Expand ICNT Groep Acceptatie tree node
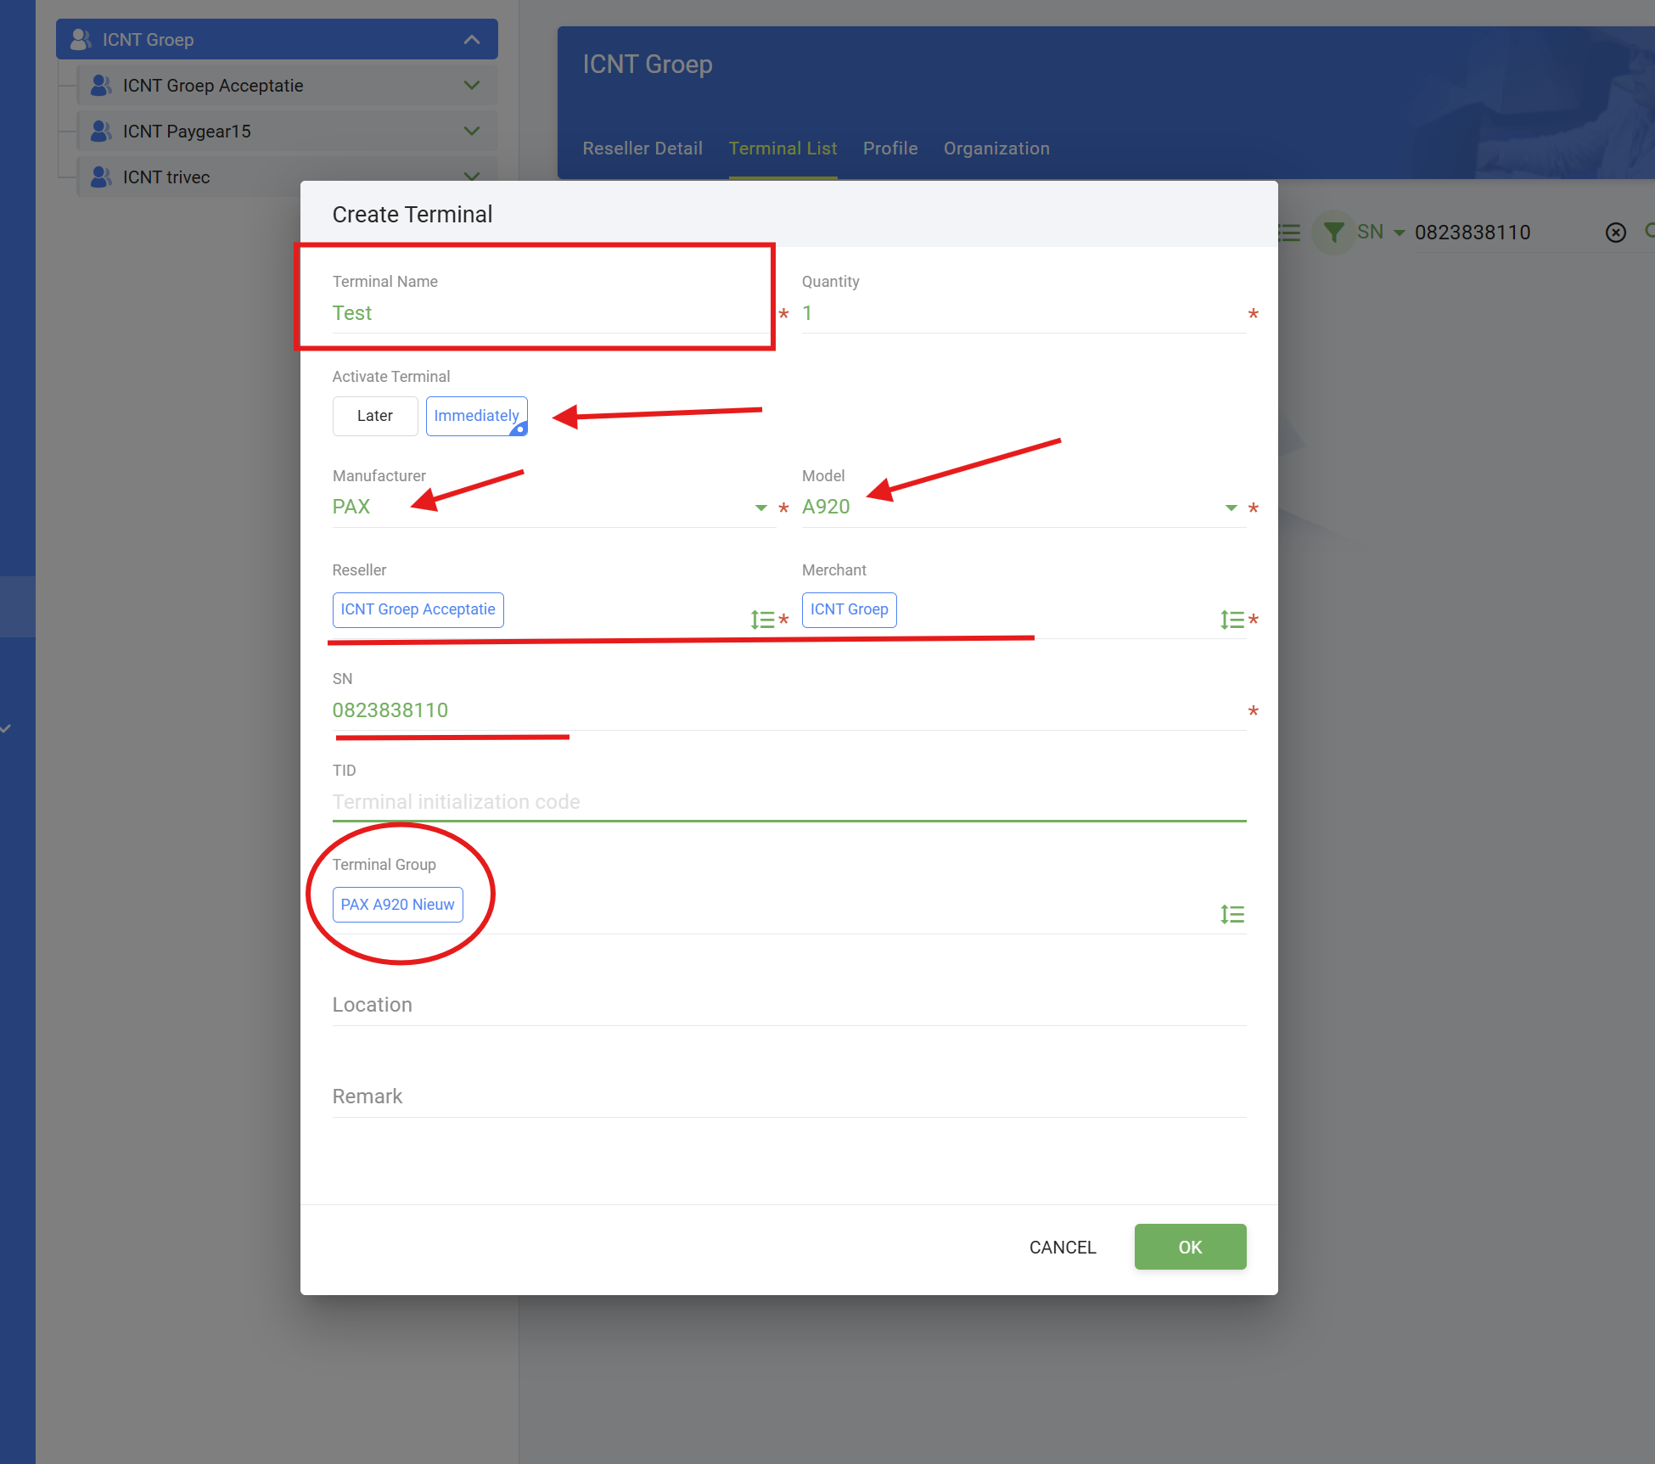Viewport: 1655px width, 1464px height. tap(472, 85)
